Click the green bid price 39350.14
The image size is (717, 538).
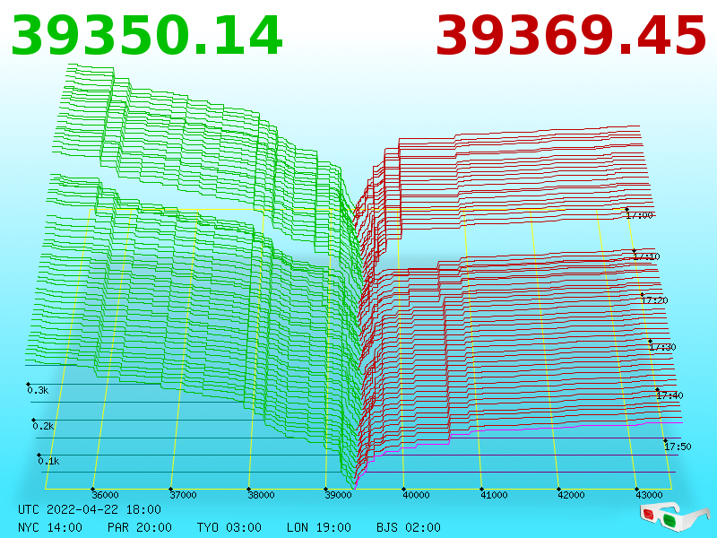(x=147, y=36)
